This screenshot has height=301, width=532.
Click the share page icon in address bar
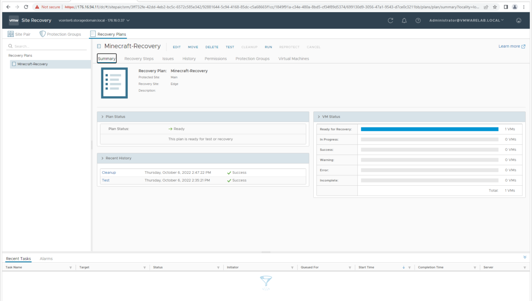point(486,7)
